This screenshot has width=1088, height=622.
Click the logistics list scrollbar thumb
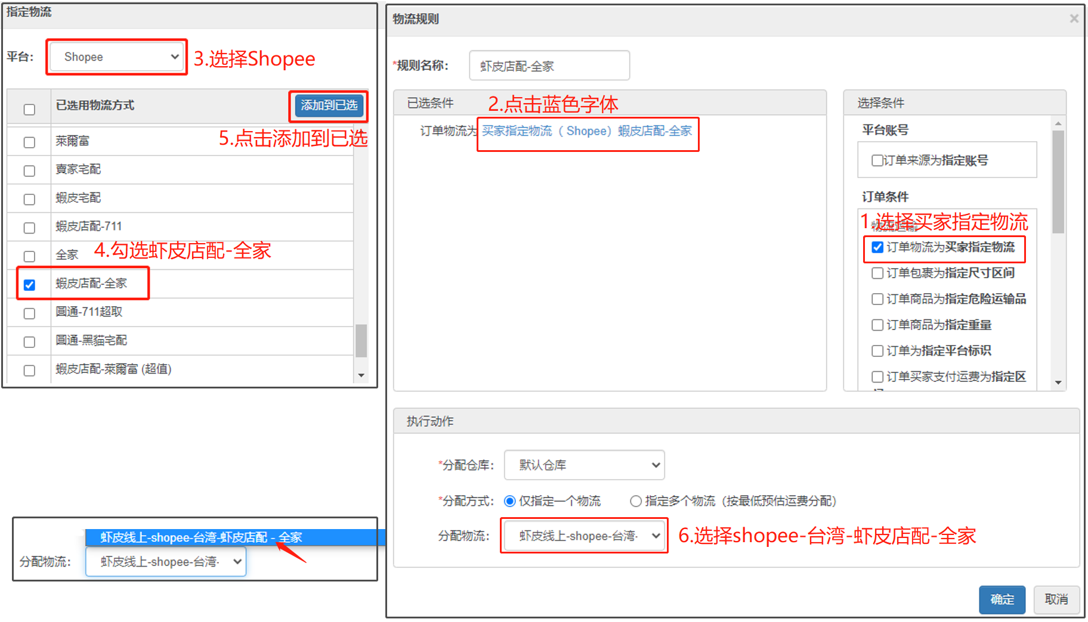pyautogui.click(x=361, y=340)
